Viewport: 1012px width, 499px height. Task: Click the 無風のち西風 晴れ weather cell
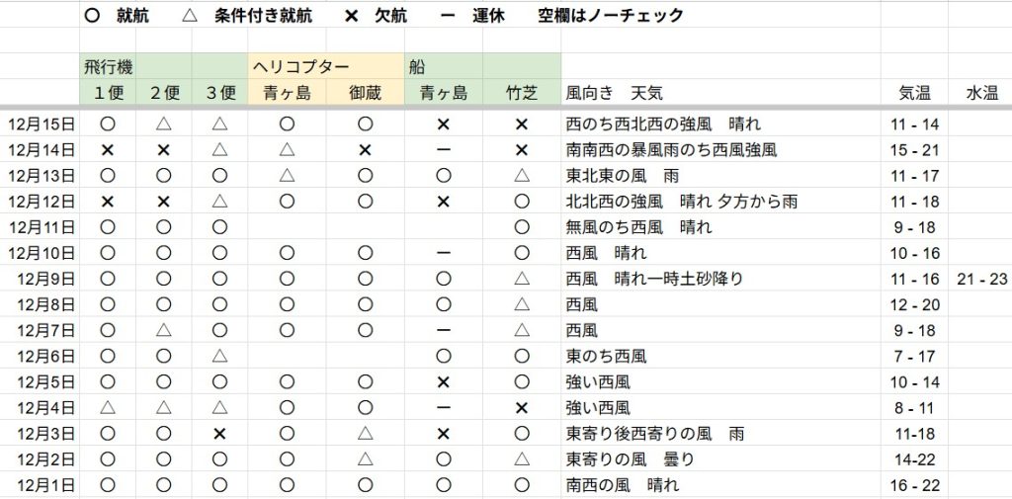click(638, 227)
